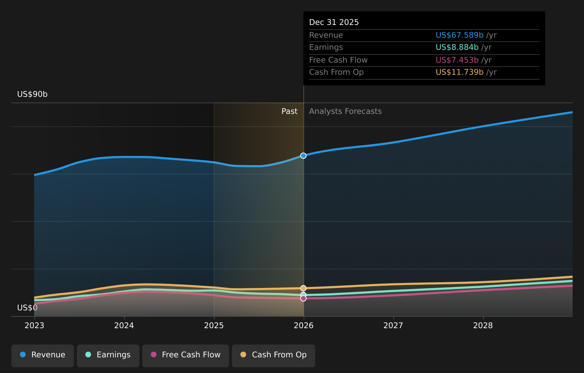This screenshot has width=584, height=373.
Task: Click the "Past" section label
Action: tap(289, 111)
